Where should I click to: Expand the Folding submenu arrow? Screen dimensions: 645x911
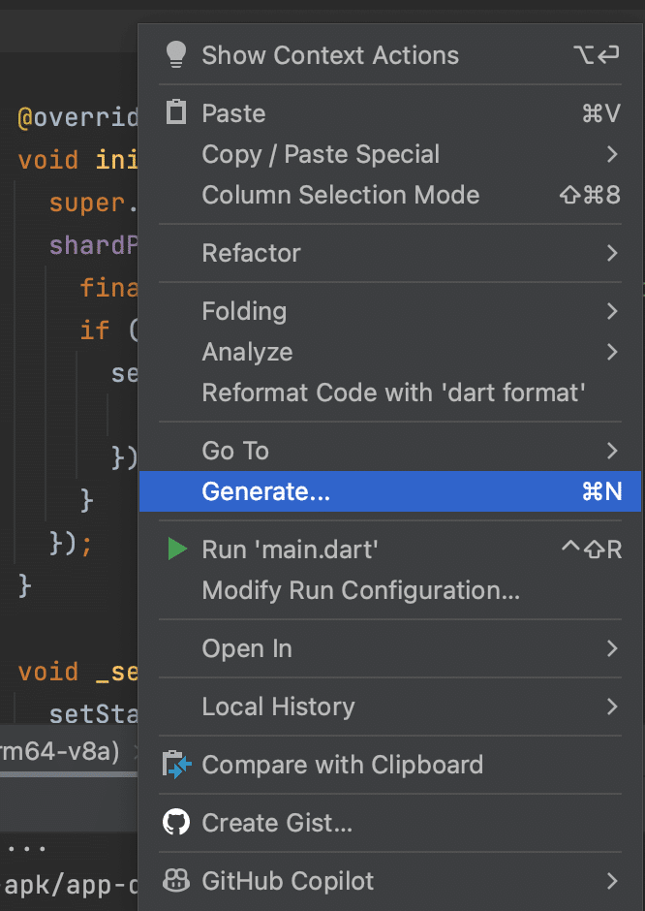tap(612, 311)
